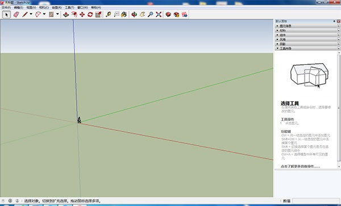
Task: Open the Line tool dropdown arrow
Action: (x=31, y=14)
